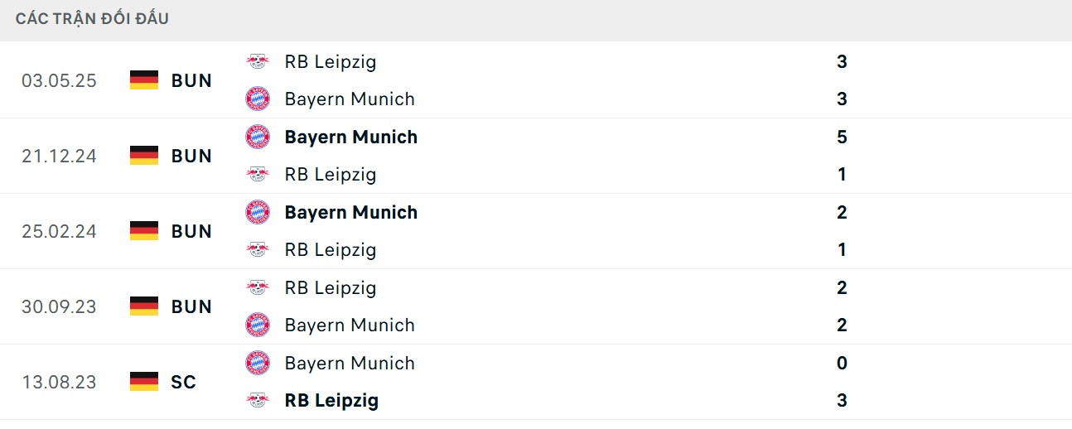Screen dimensions: 1072x429
Task: Click Bayern Munich crest in 25.02.24 match
Action: coord(258,212)
